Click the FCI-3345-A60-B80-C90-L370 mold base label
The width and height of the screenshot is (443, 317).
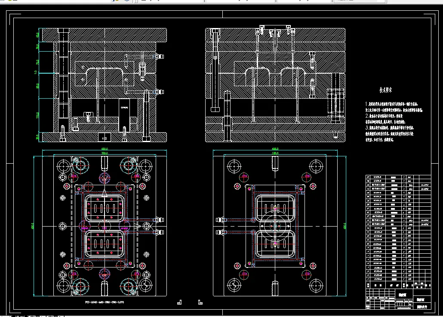pos(105,302)
